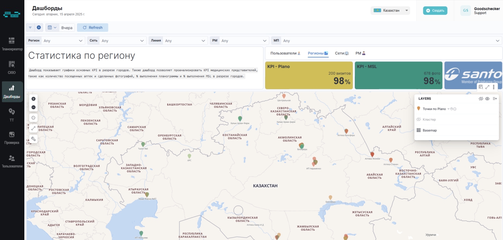
Task: Collapse the Layers panel using arrow icon
Action: [x=494, y=99]
